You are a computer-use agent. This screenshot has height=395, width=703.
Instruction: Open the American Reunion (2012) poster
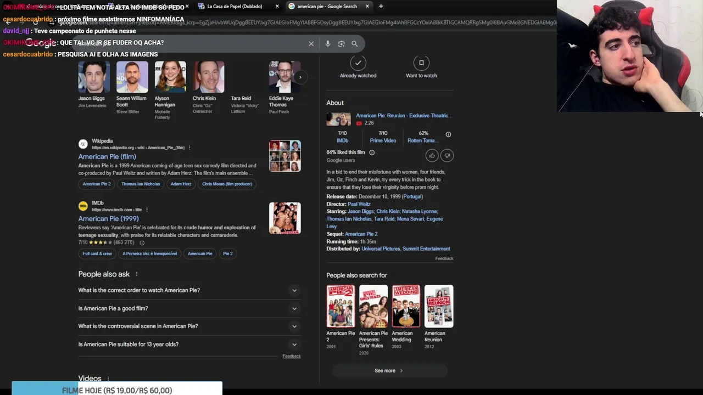439,306
